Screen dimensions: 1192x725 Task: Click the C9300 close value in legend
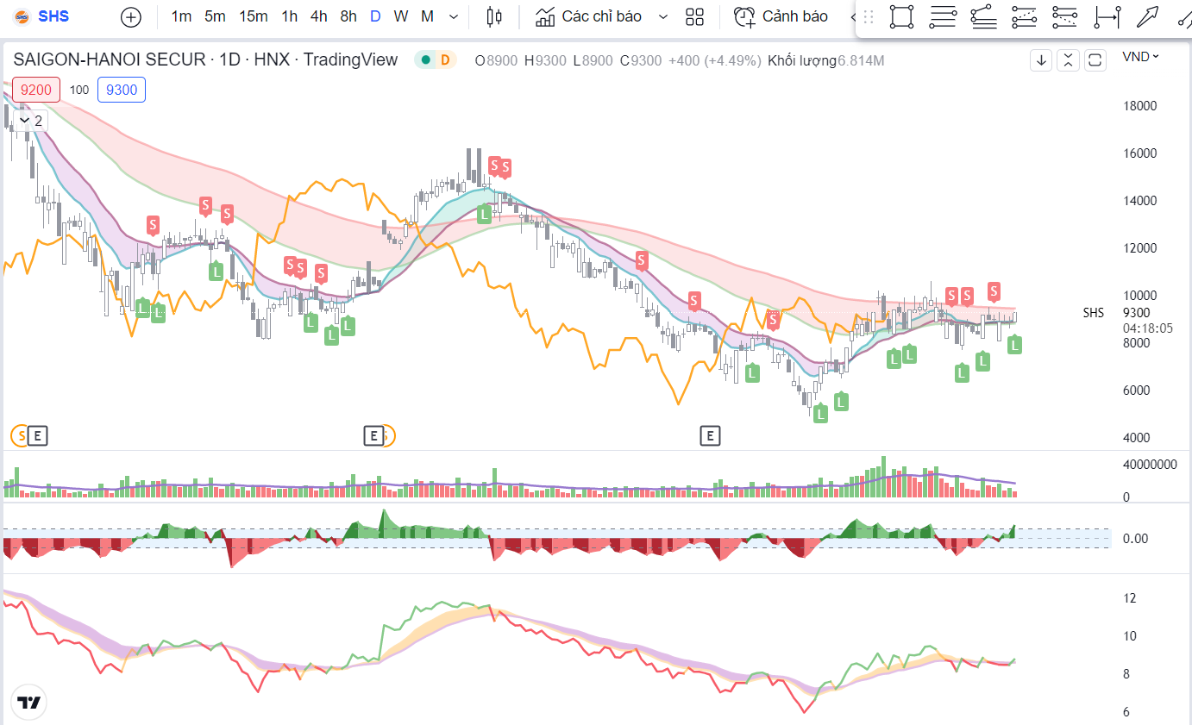640,60
